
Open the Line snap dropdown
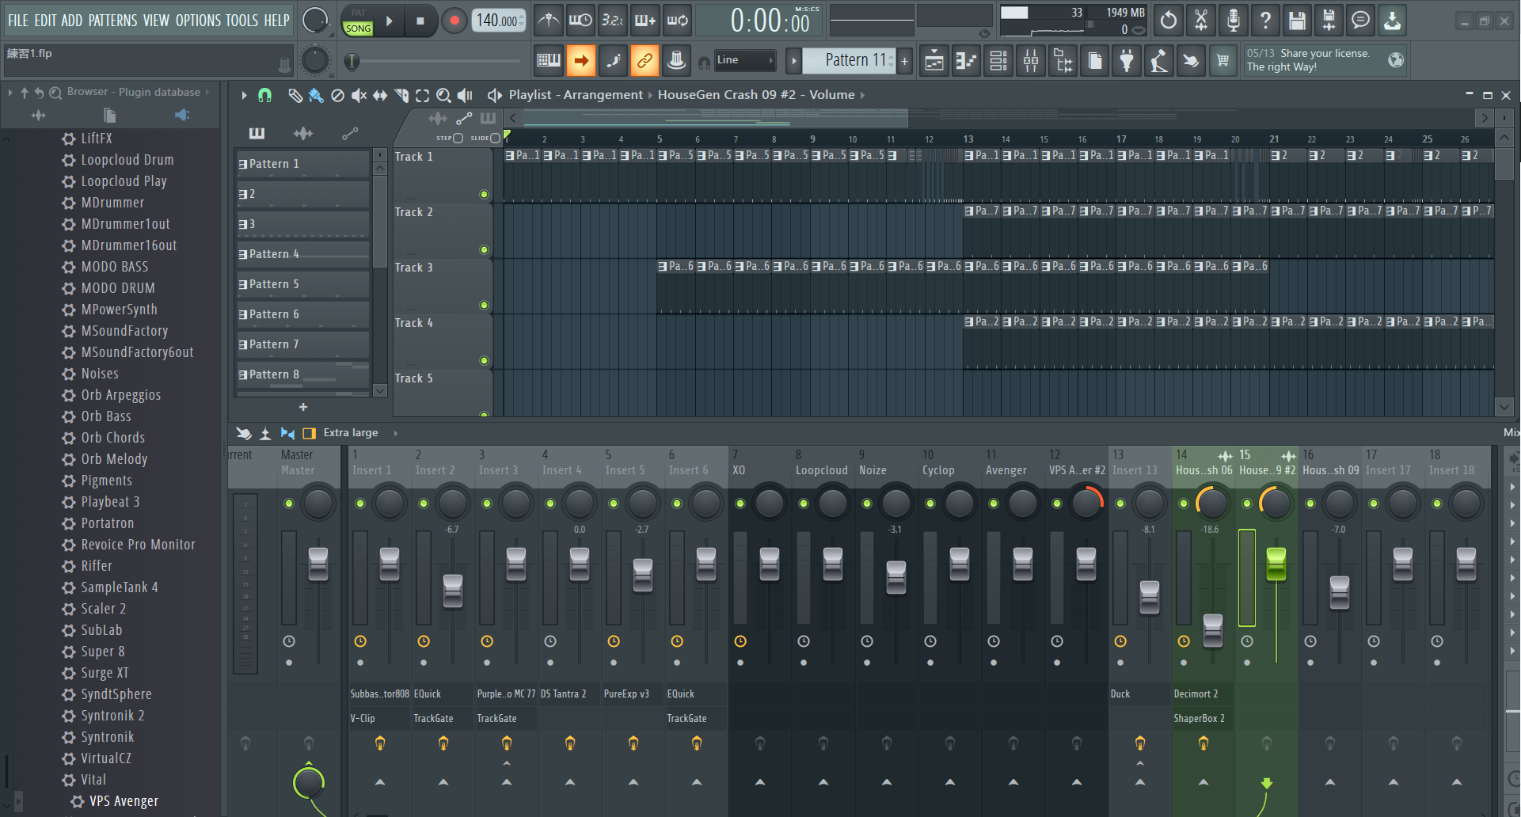[744, 60]
